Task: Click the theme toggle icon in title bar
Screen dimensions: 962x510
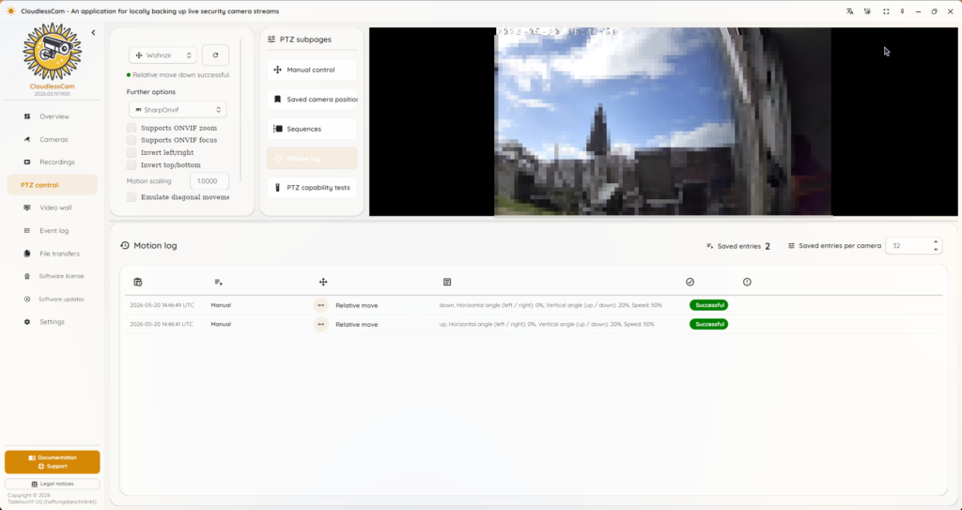Action: point(867,11)
